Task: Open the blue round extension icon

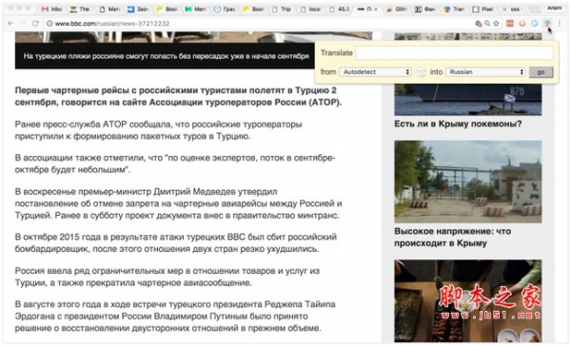Action: 535,23
